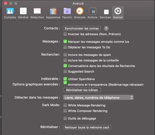This screenshot has width=155, height=135.
Task: Open the Snoozes clock icon pane
Action: click(x=80, y=13)
